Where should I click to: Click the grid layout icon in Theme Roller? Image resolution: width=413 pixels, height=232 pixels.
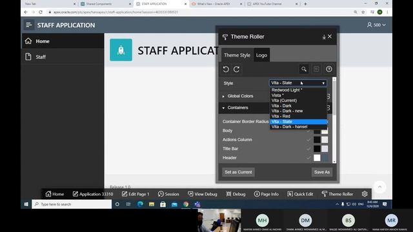316,69
